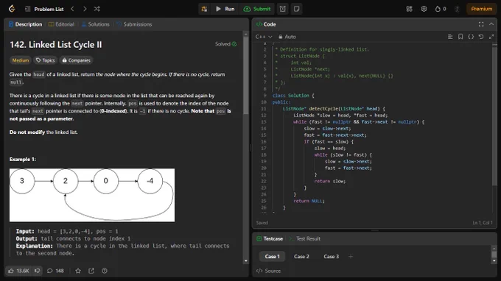501x281 pixels.
Task: Click the Medium difficulty tag
Action: click(x=21, y=60)
